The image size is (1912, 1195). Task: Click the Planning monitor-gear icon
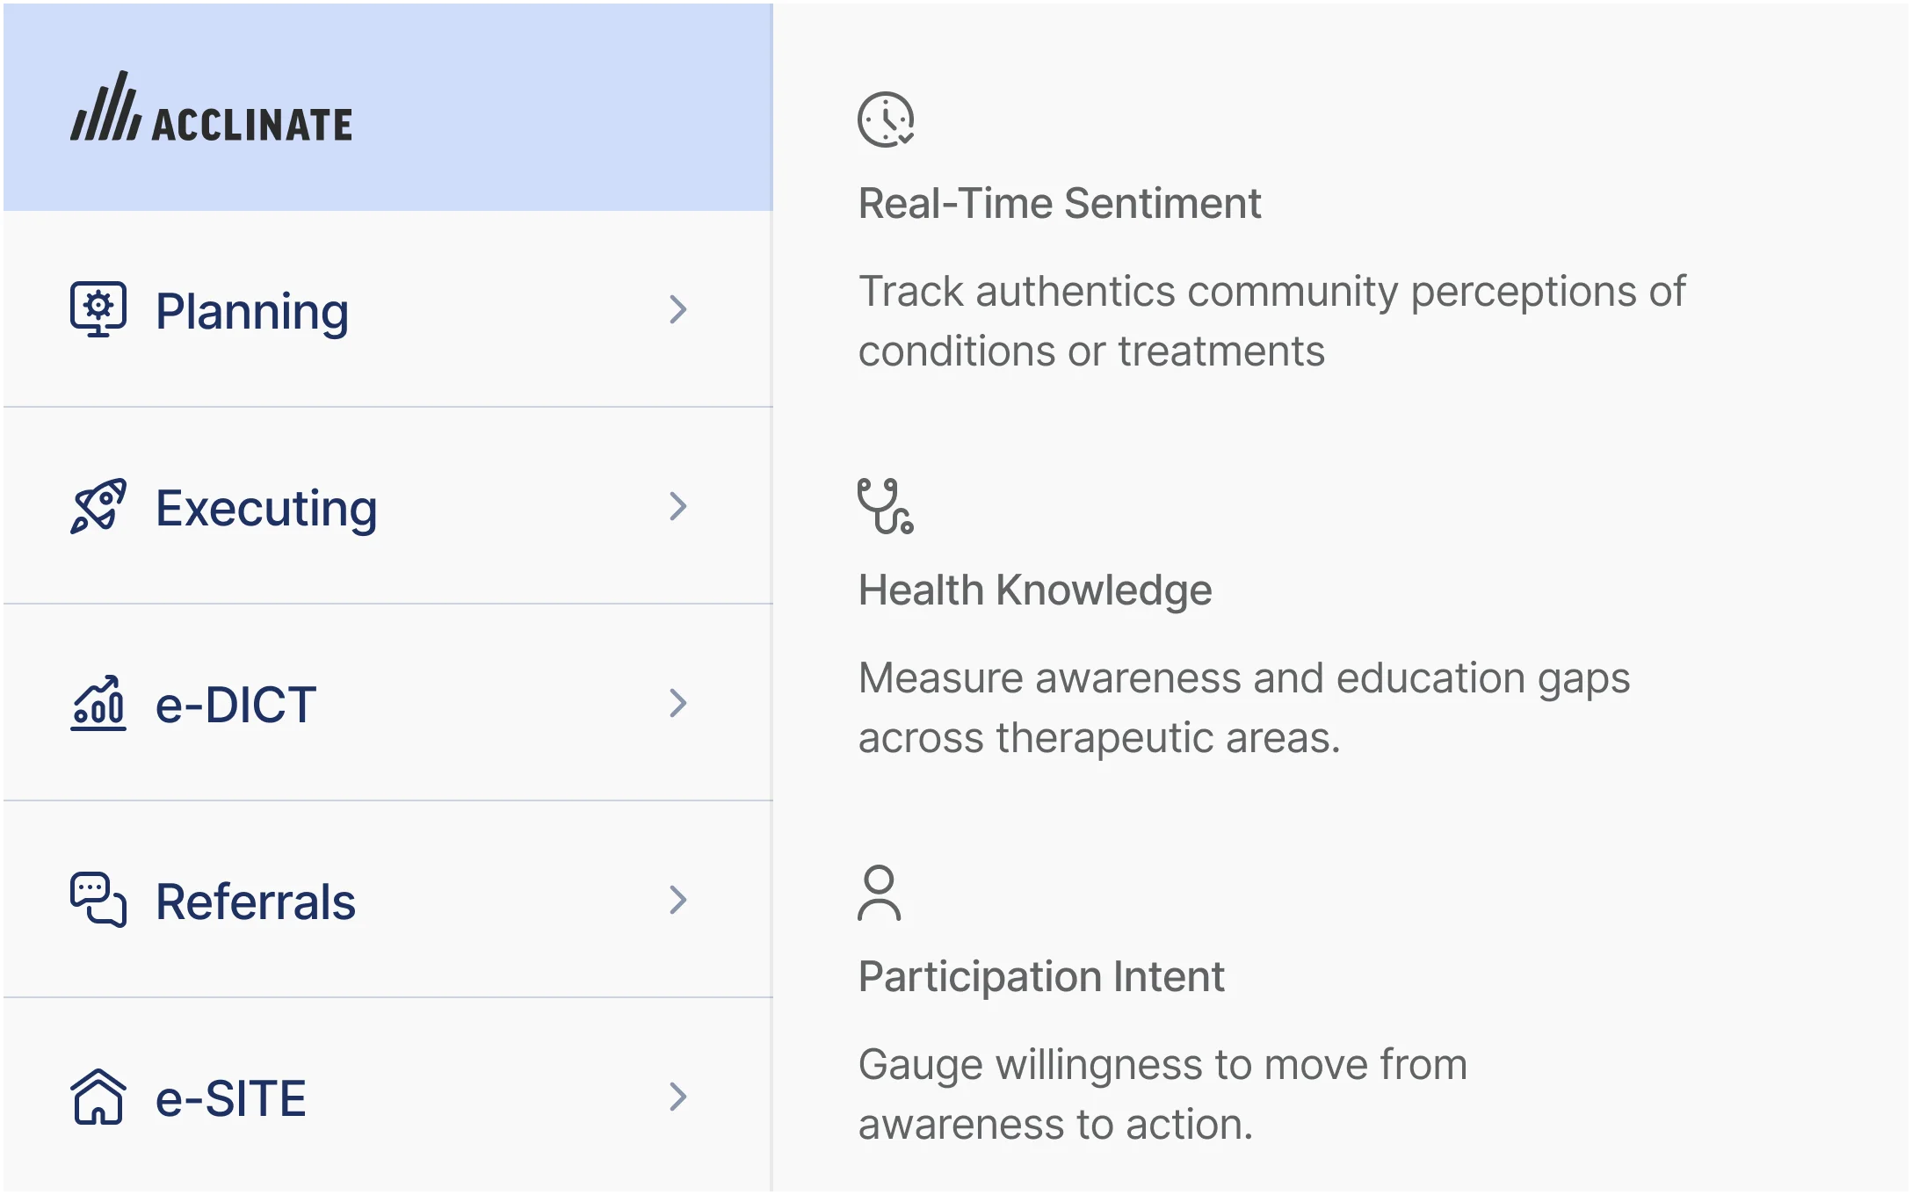click(98, 309)
